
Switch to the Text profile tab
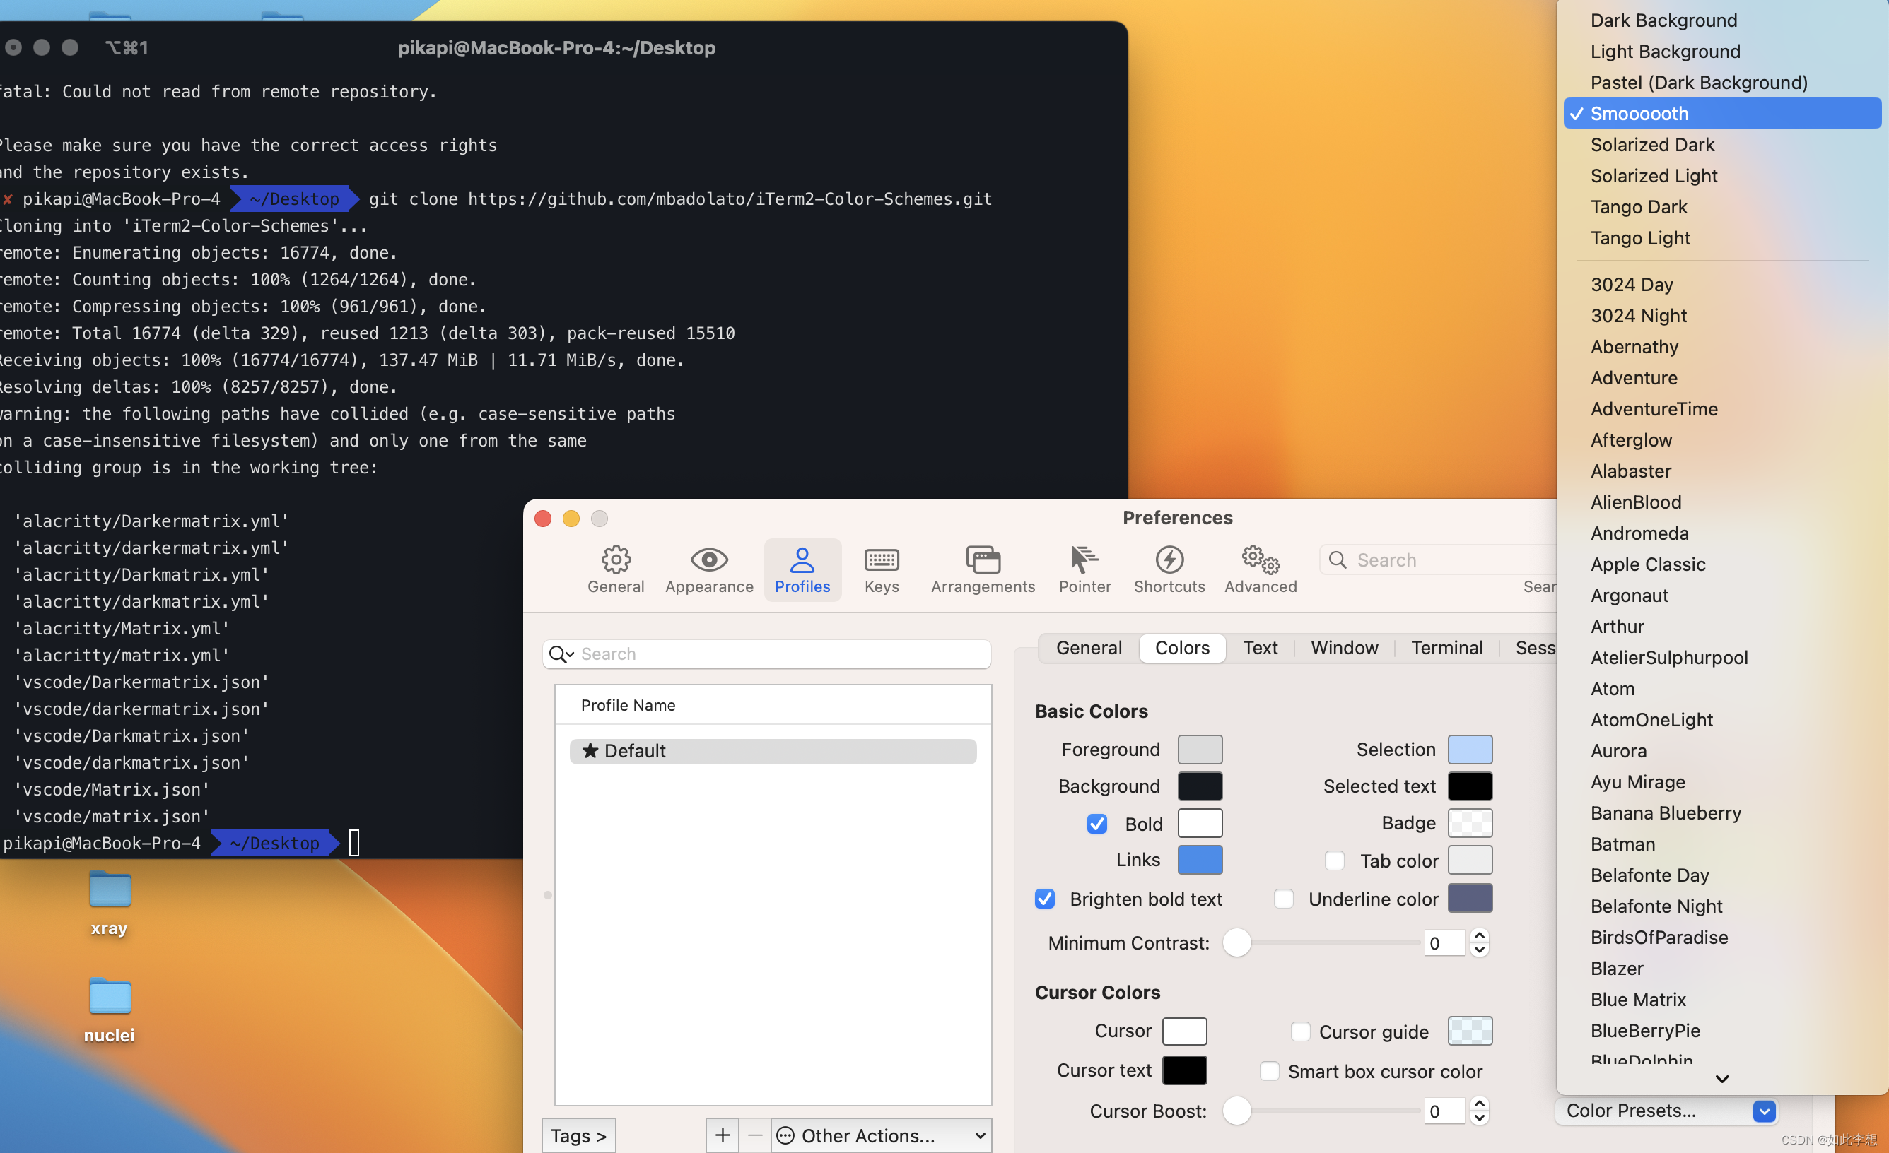(1260, 647)
